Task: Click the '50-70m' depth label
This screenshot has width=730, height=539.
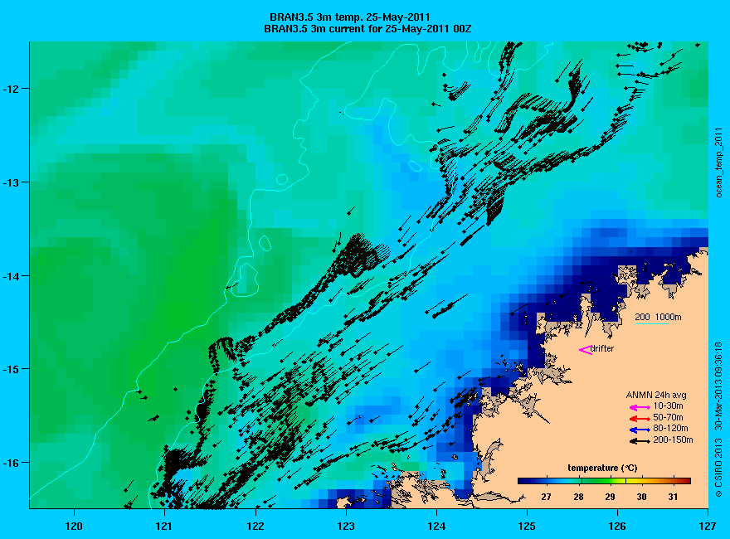Action: coord(668,417)
